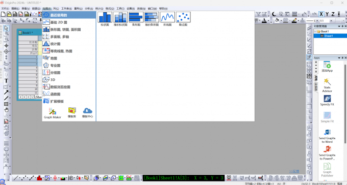Open the Speedy Fit app
The image size is (347, 185).
coord(327,100)
